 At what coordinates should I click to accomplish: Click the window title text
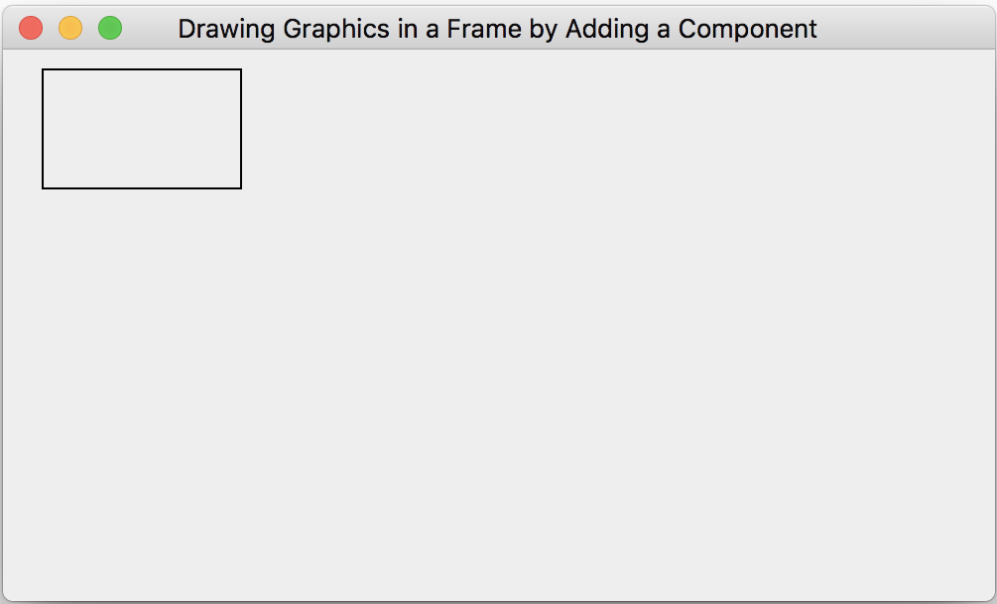pos(497,29)
